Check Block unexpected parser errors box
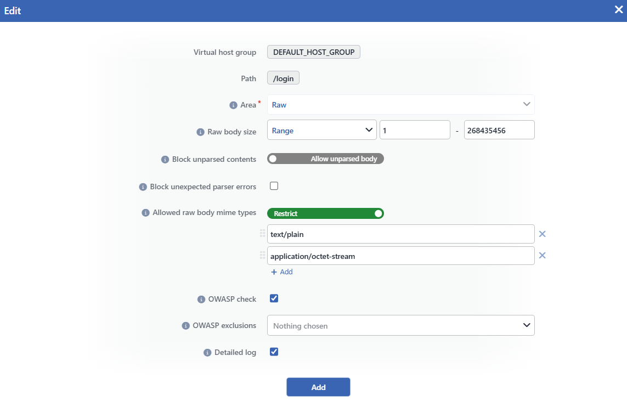 pos(274,186)
